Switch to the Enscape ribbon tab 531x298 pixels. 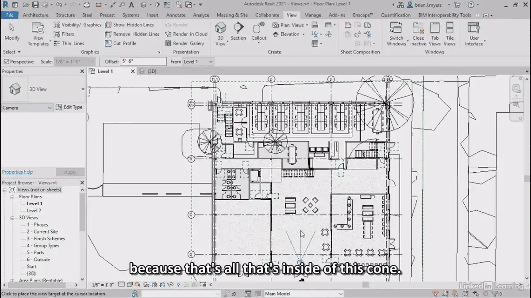coord(363,15)
